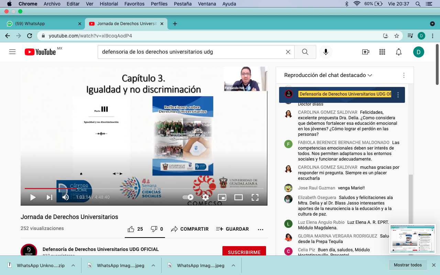The width and height of the screenshot is (440, 275).
Task: Open the pinned message three-dot menu
Action: [x=398, y=95]
